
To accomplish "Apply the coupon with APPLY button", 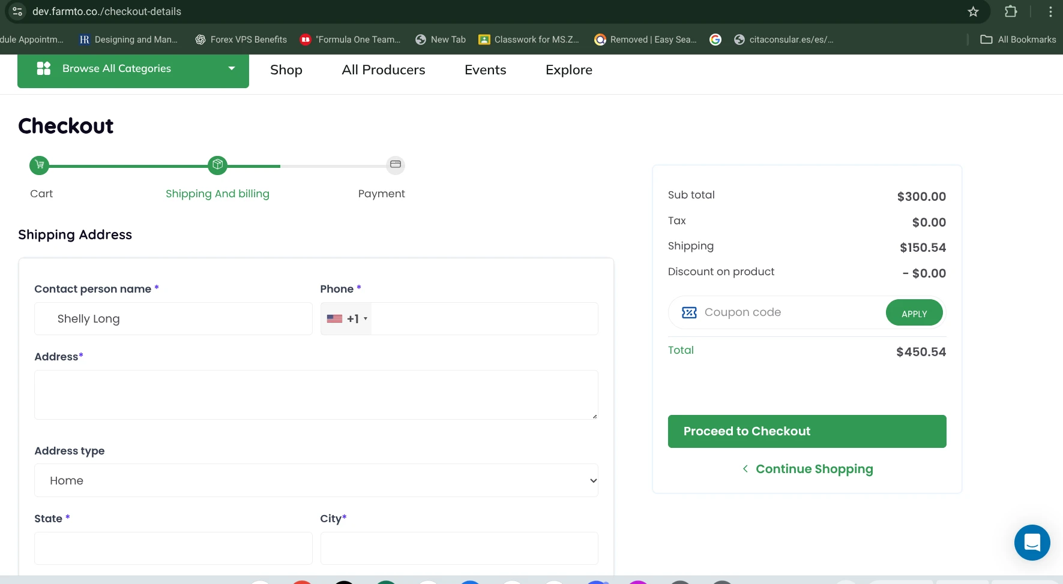I will [x=914, y=313].
